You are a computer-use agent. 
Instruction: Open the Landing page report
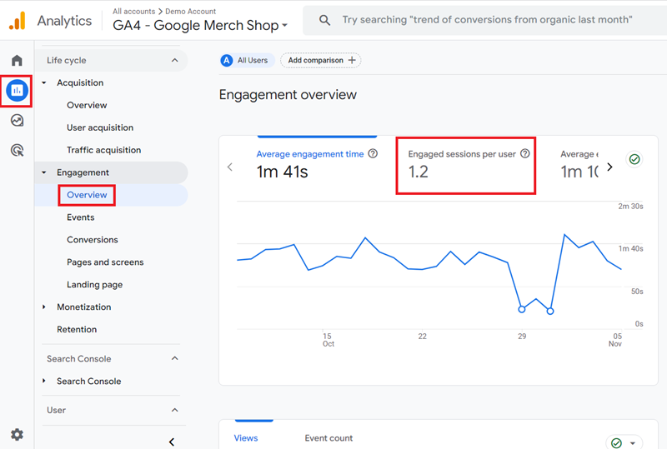click(x=94, y=284)
